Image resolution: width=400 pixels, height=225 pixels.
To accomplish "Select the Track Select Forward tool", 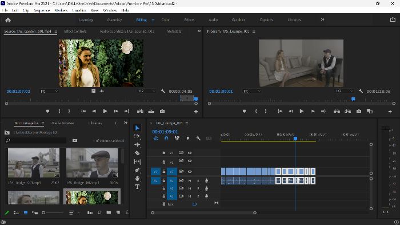I will point(137,136).
